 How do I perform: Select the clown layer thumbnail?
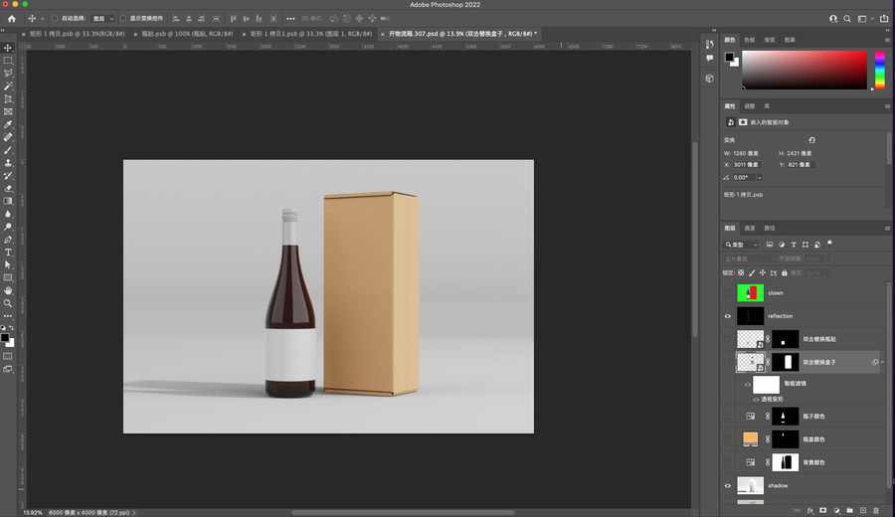750,292
